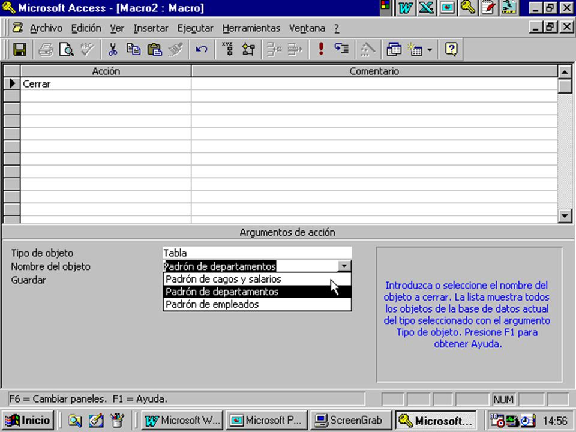
Task: Toggle the Macro Names column icon
Action: click(228, 49)
